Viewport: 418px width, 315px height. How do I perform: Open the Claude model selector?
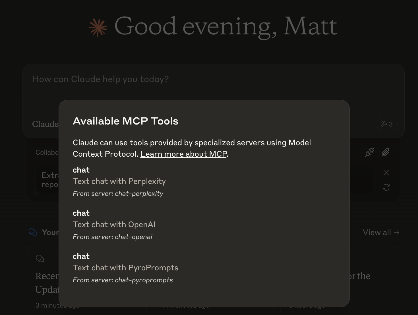45,124
